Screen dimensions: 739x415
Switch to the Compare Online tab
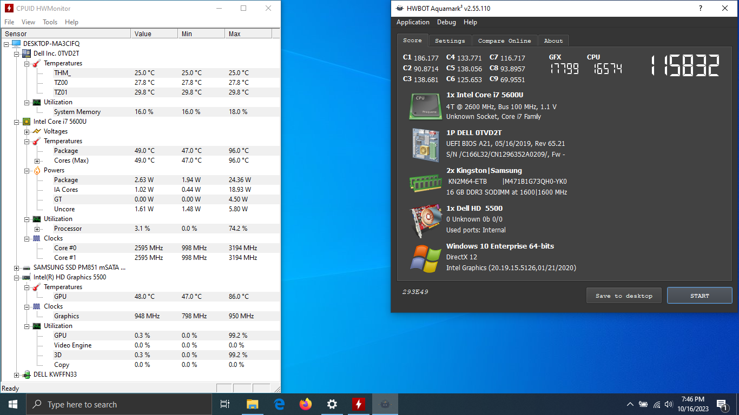pos(505,41)
